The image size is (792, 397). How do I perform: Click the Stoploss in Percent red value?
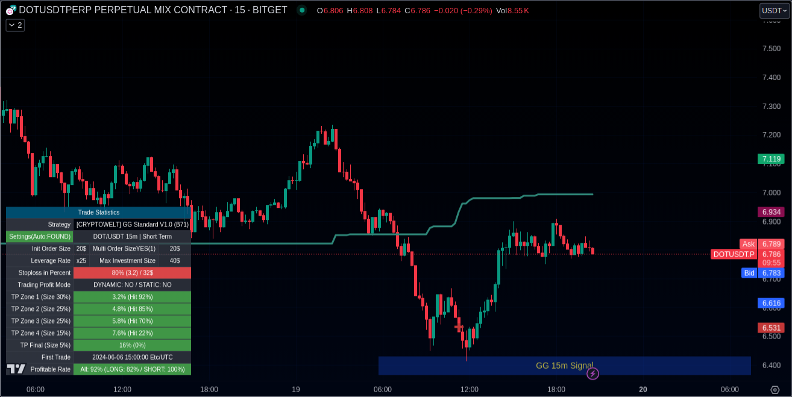point(132,272)
